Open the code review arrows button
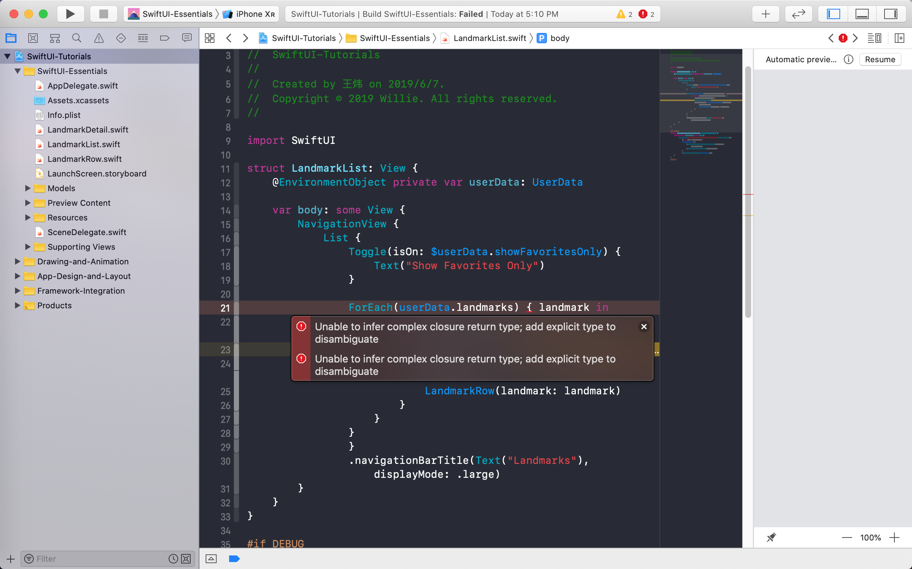The width and height of the screenshot is (912, 569). pos(799,14)
